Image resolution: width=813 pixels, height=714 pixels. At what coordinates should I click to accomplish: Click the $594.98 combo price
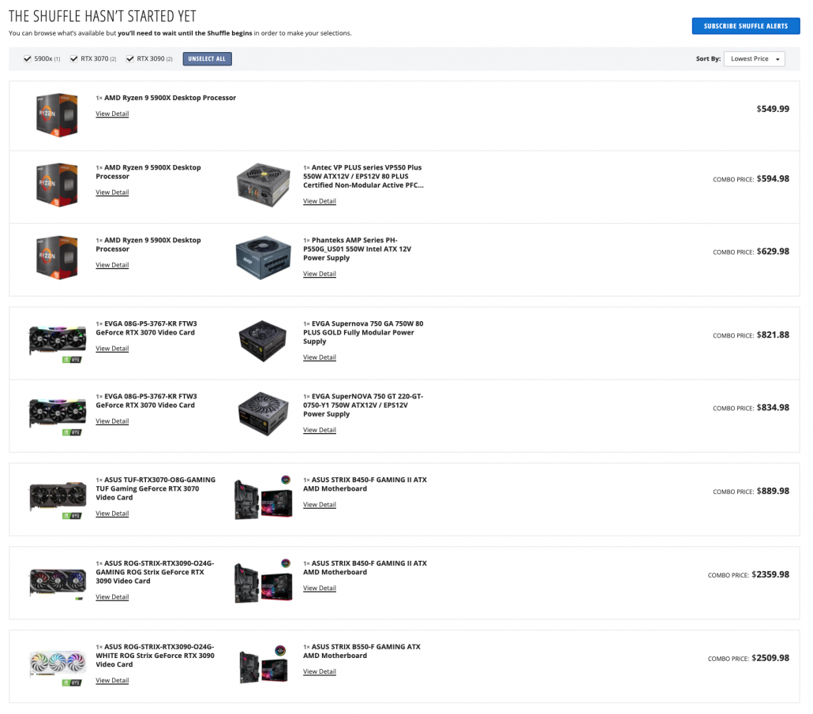(773, 179)
